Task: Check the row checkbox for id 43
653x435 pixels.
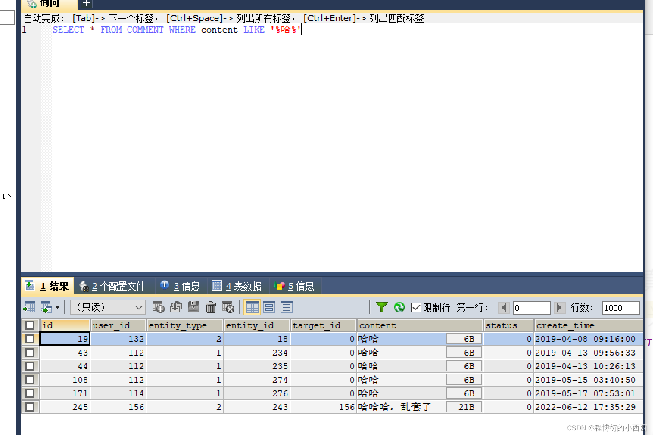Action: coord(30,353)
